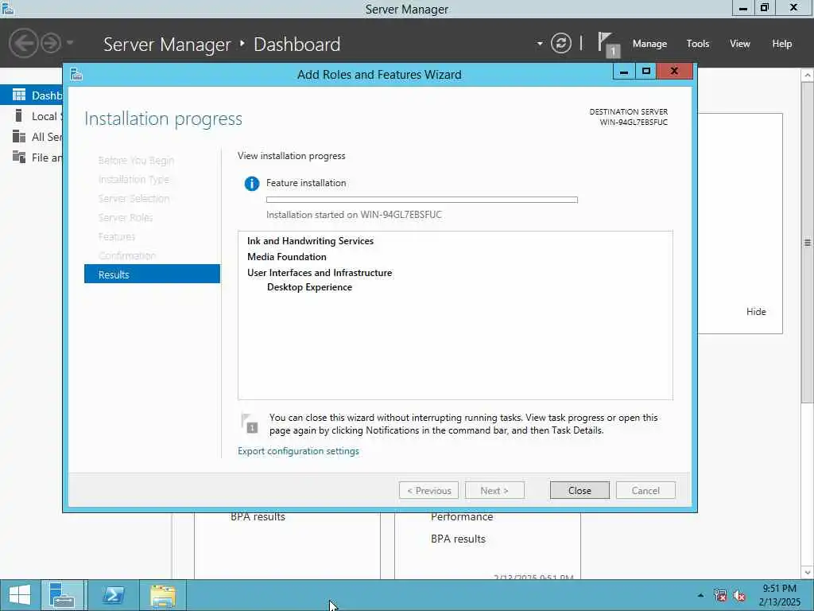This screenshot has height=611, width=814.
Task: Open PowerShell from the taskbar
Action: click(x=113, y=595)
